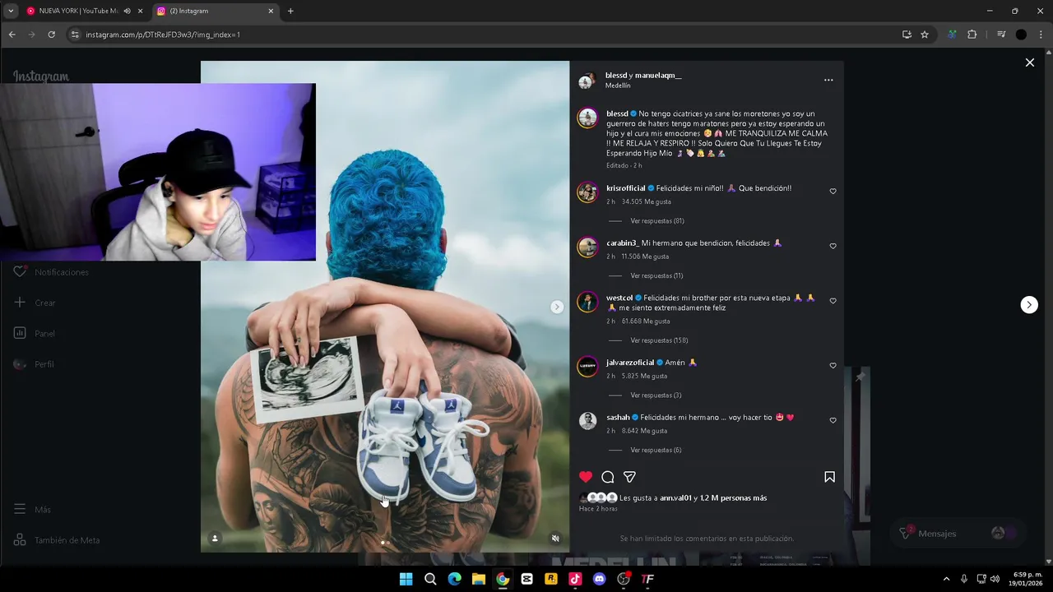
Task: Open the tab search dropdown arrow
Action: click(11, 11)
